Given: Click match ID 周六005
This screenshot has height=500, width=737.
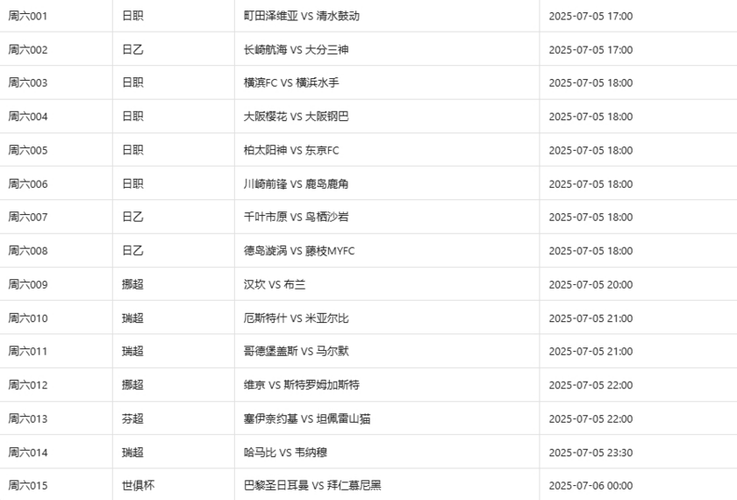Looking at the screenshot, I should coord(28,150).
